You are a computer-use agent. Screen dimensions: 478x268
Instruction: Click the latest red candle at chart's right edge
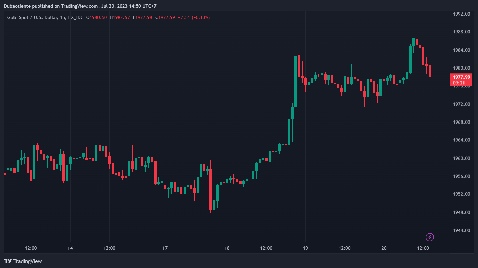(x=430, y=71)
